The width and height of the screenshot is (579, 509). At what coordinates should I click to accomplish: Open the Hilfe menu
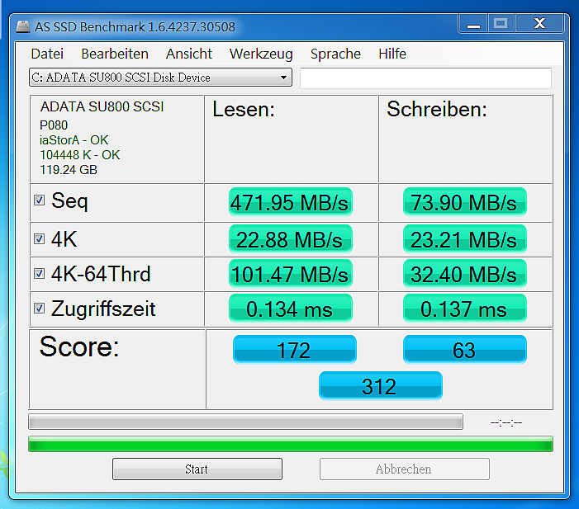click(x=392, y=54)
